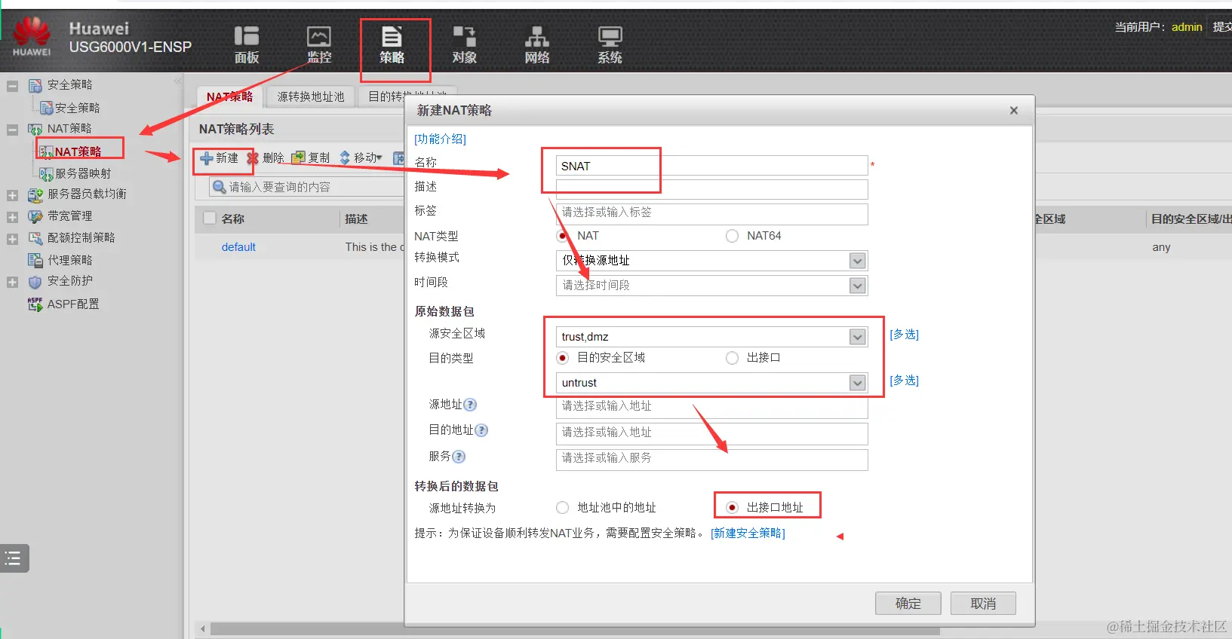This screenshot has width=1232, height=639.
Task: Click the horizontal scrollbar left arrow
Action: coord(202,628)
